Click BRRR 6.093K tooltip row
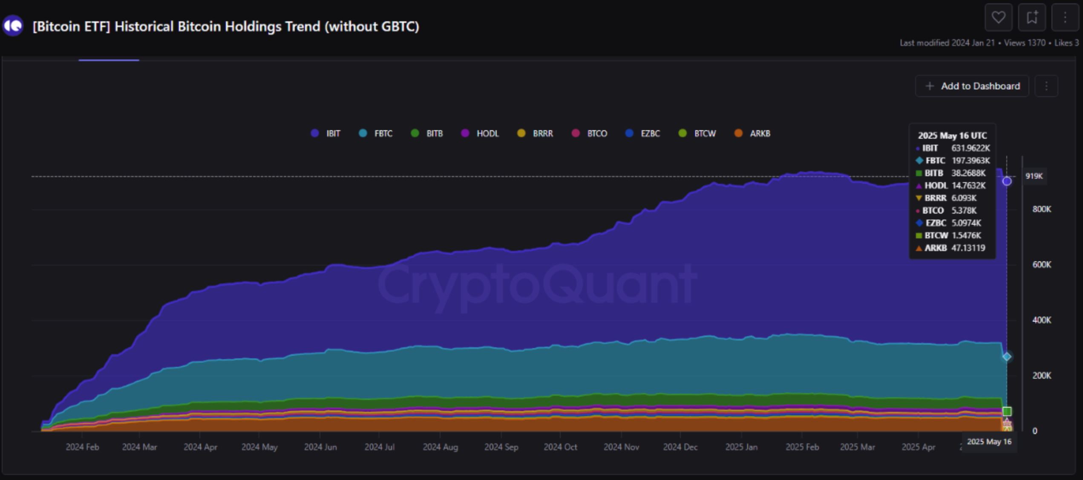 946,198
